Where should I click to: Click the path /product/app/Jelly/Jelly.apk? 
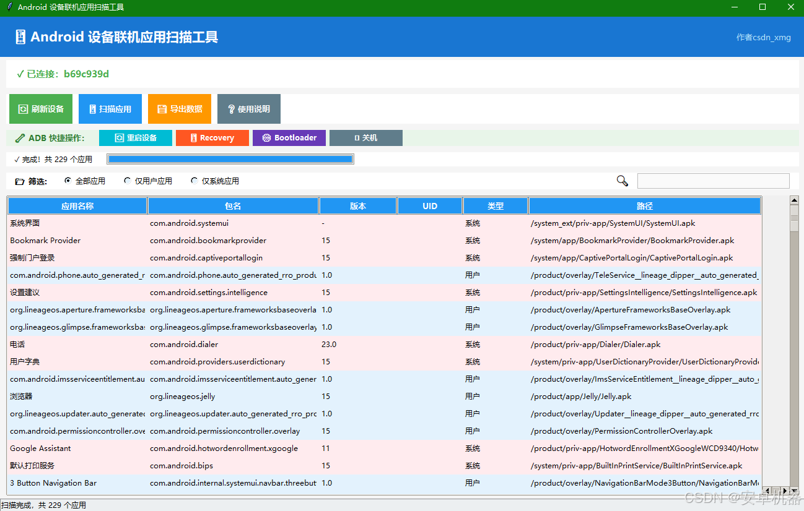[581, 397]
